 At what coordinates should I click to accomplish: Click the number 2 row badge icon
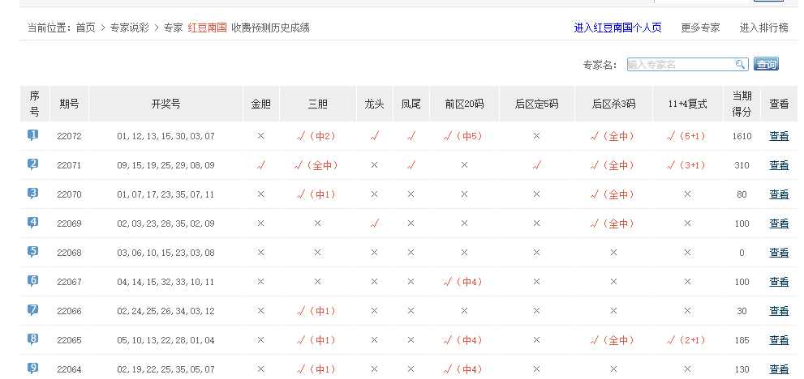point(33,164)
